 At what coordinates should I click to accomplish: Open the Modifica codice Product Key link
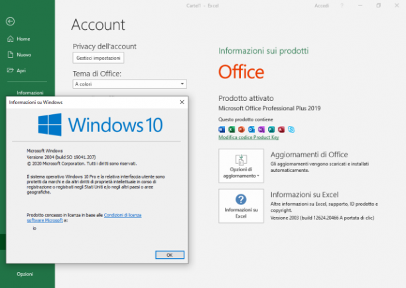pyautogui.click(x=249, y=137)
